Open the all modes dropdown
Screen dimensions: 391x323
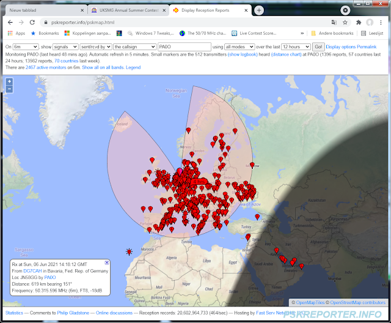point(239,46)
